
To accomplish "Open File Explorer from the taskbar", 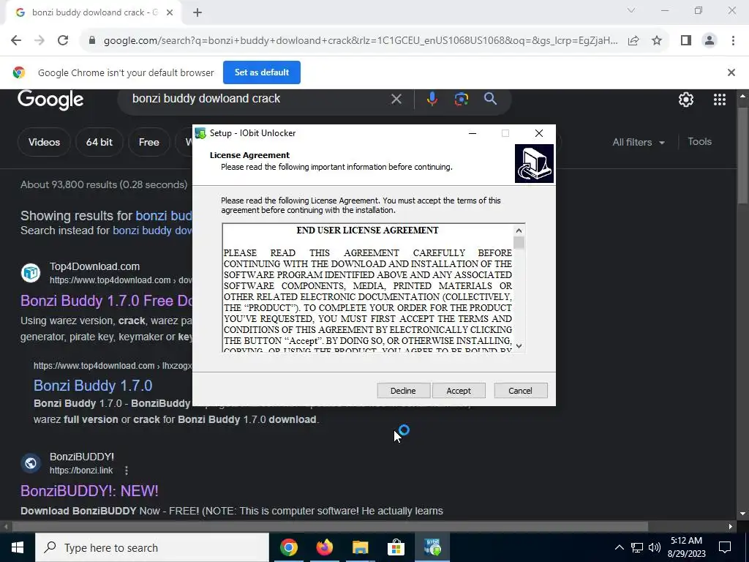I will coord(360,547).
